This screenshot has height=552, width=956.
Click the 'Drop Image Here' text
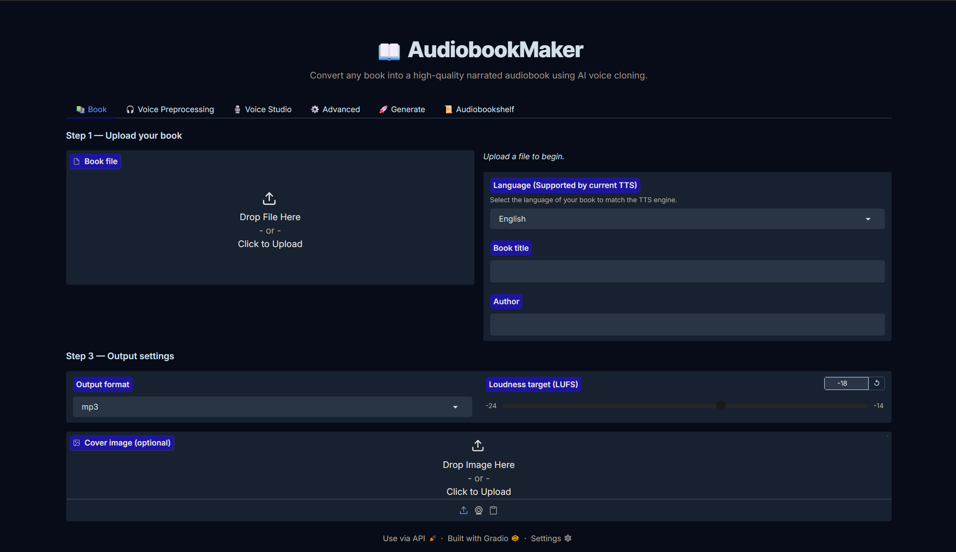479,465
